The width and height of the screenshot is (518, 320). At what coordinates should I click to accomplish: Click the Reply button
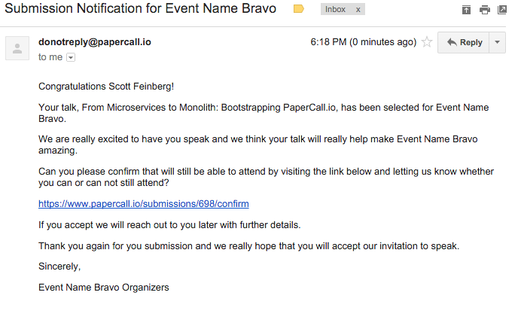464,42
